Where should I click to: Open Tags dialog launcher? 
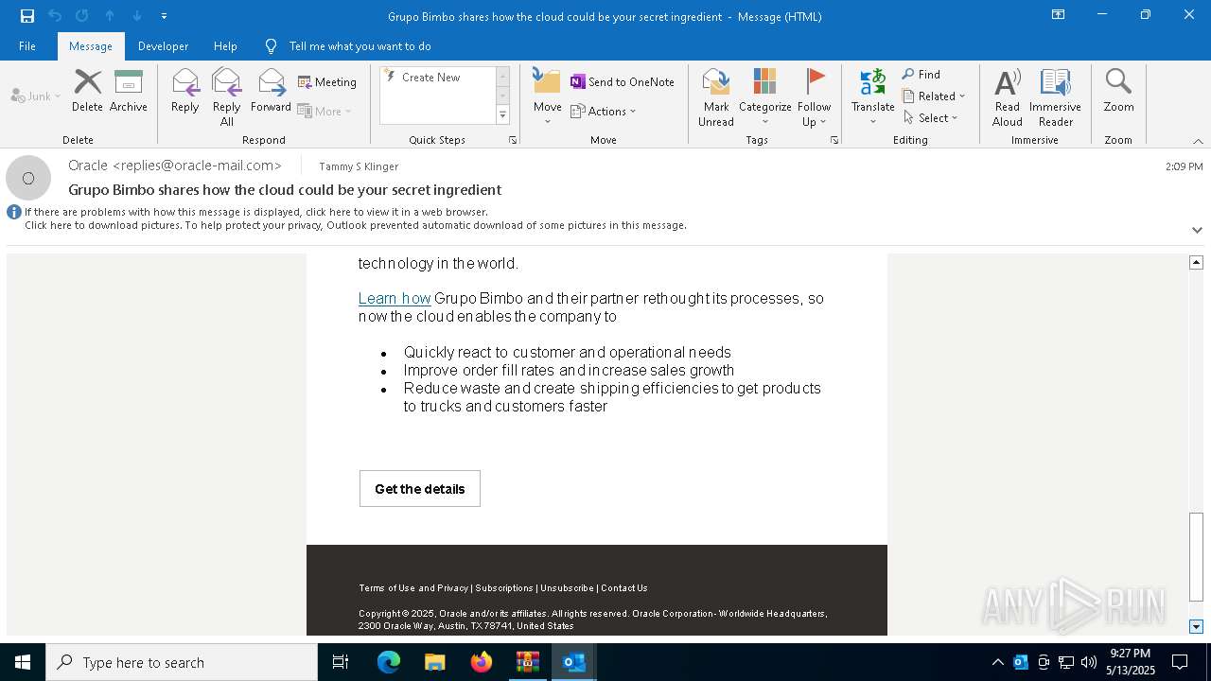tap(834, 140)
